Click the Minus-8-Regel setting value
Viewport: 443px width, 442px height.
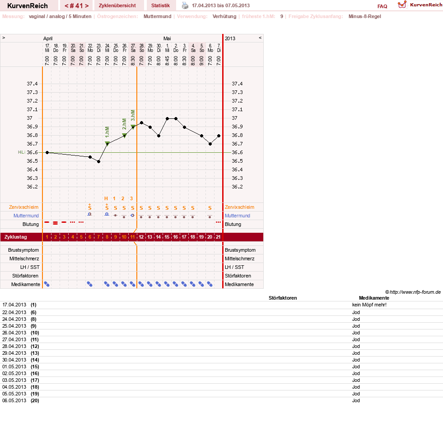[365, 16]
